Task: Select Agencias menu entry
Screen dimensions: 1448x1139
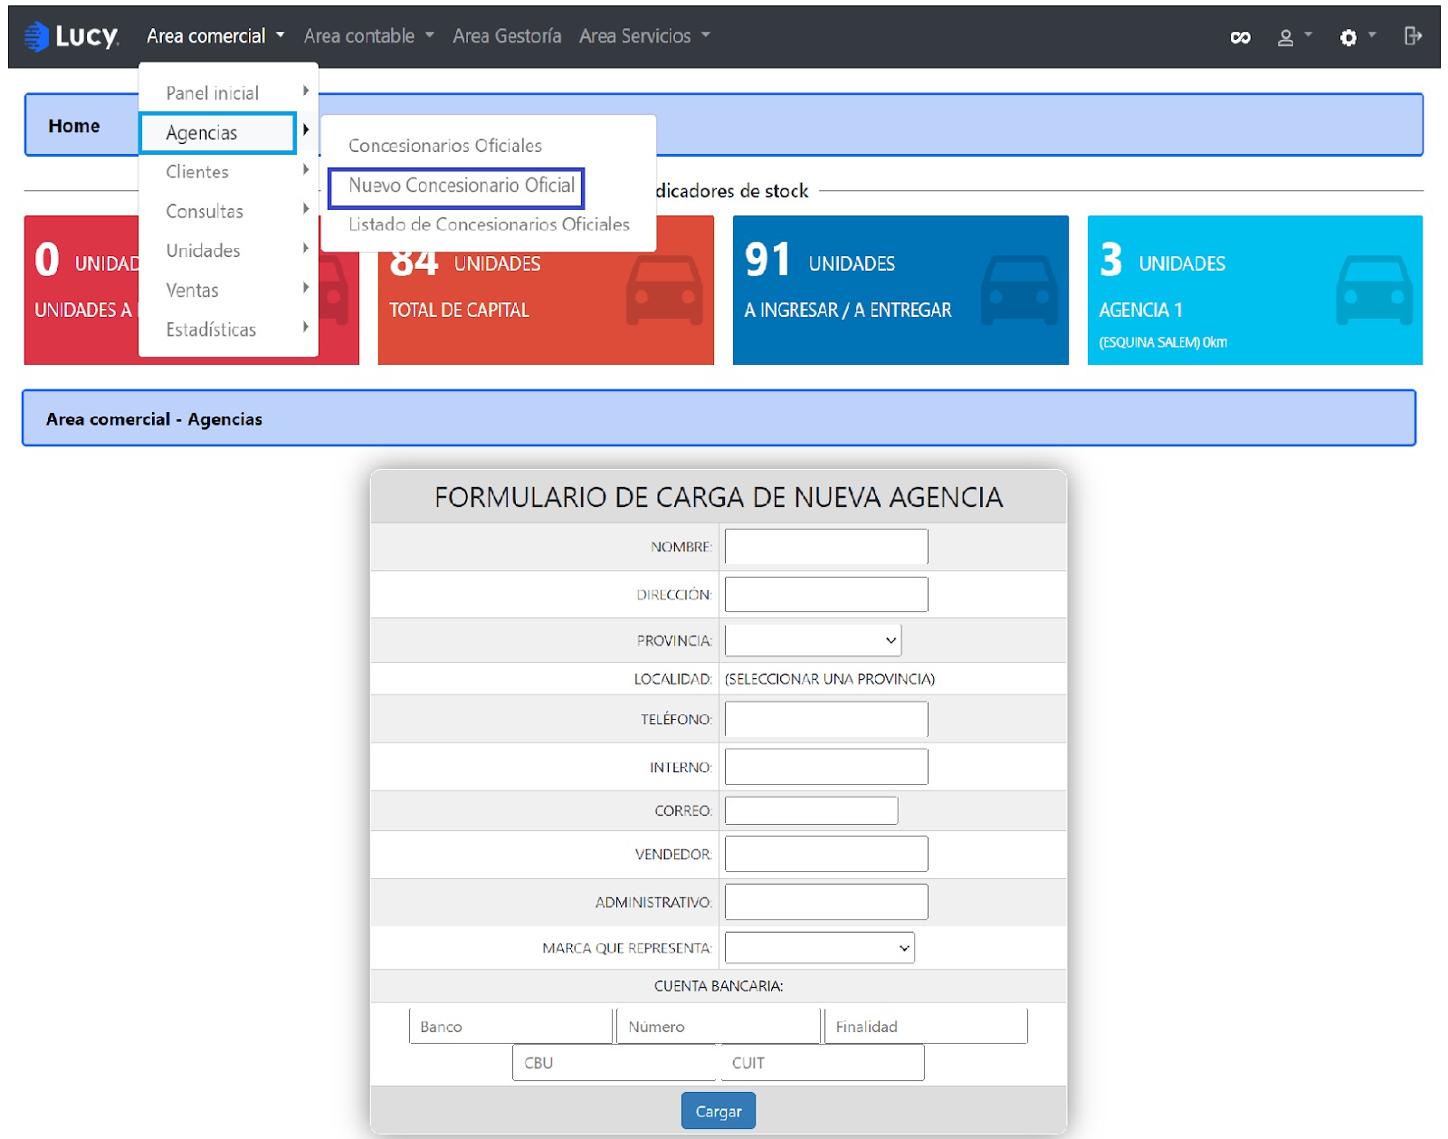Action: [x=218, y=133]
